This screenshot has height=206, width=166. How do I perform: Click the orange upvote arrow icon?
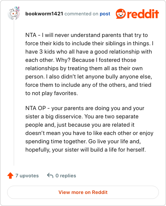pos(10,176)
